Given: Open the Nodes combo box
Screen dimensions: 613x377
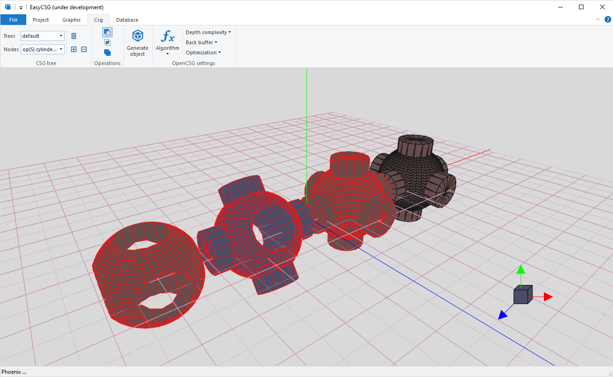Looking at the screenshot, I should coord(42,49).
